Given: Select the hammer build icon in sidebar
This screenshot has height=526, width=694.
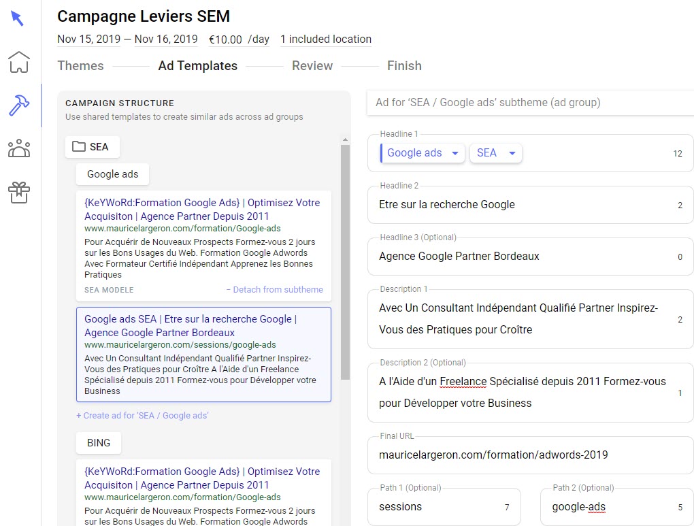Looking at the screenshot, I should click(19, 105).
